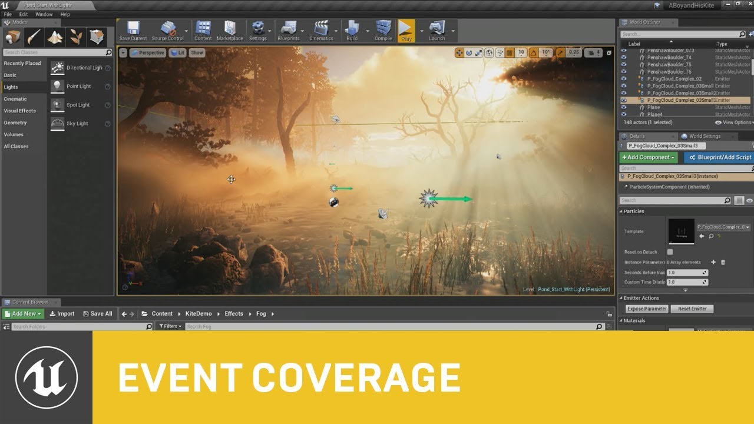Open the Source Control dropdown arrow

[x=186, y=31]
